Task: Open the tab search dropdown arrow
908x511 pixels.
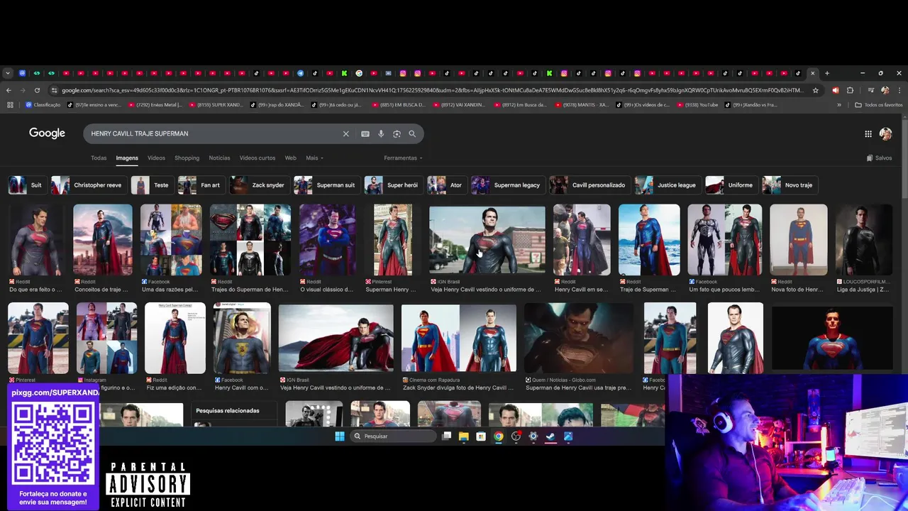Action: point(8,73)
